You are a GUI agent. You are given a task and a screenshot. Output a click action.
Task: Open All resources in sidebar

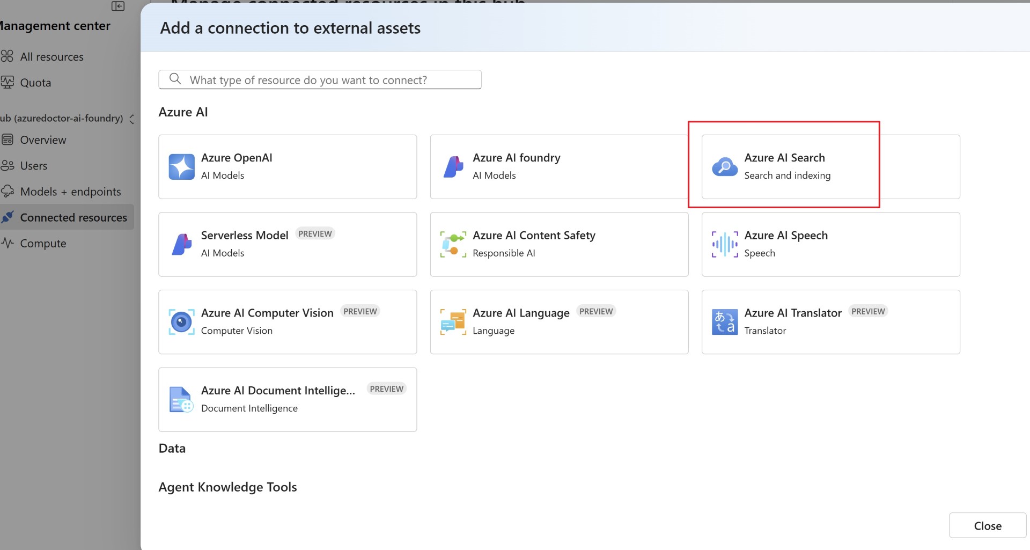pos(51,57)
